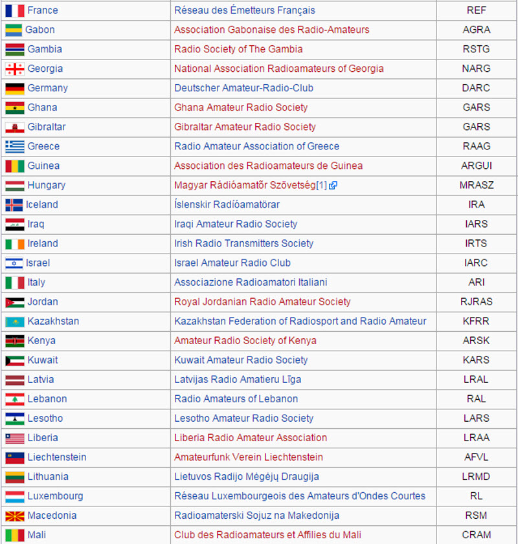Click the Mali flag icon
Image resolution: width=518 pixels, height=544 pixels.
click(15, 536)
